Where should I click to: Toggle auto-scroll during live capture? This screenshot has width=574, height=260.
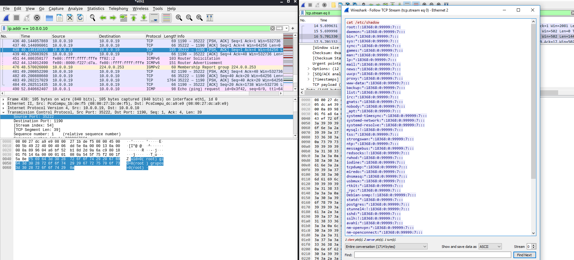click(x=154, y=18)
